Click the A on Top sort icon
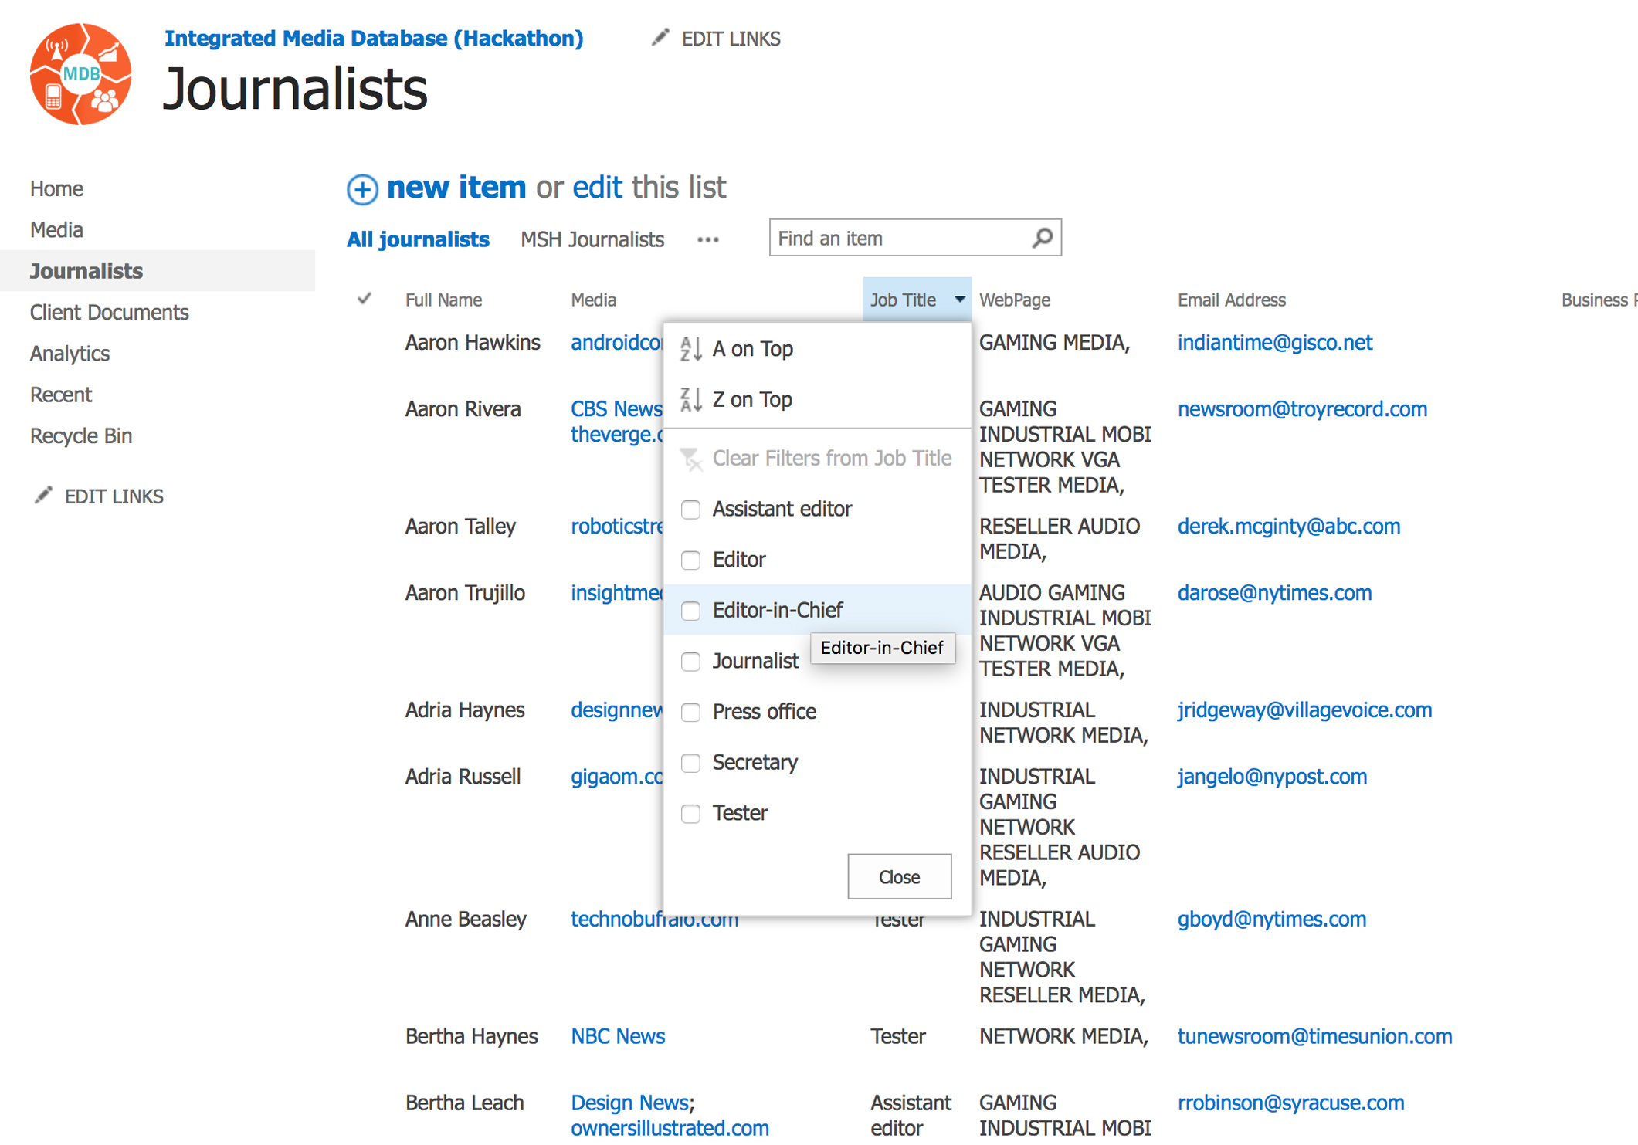 690,349
